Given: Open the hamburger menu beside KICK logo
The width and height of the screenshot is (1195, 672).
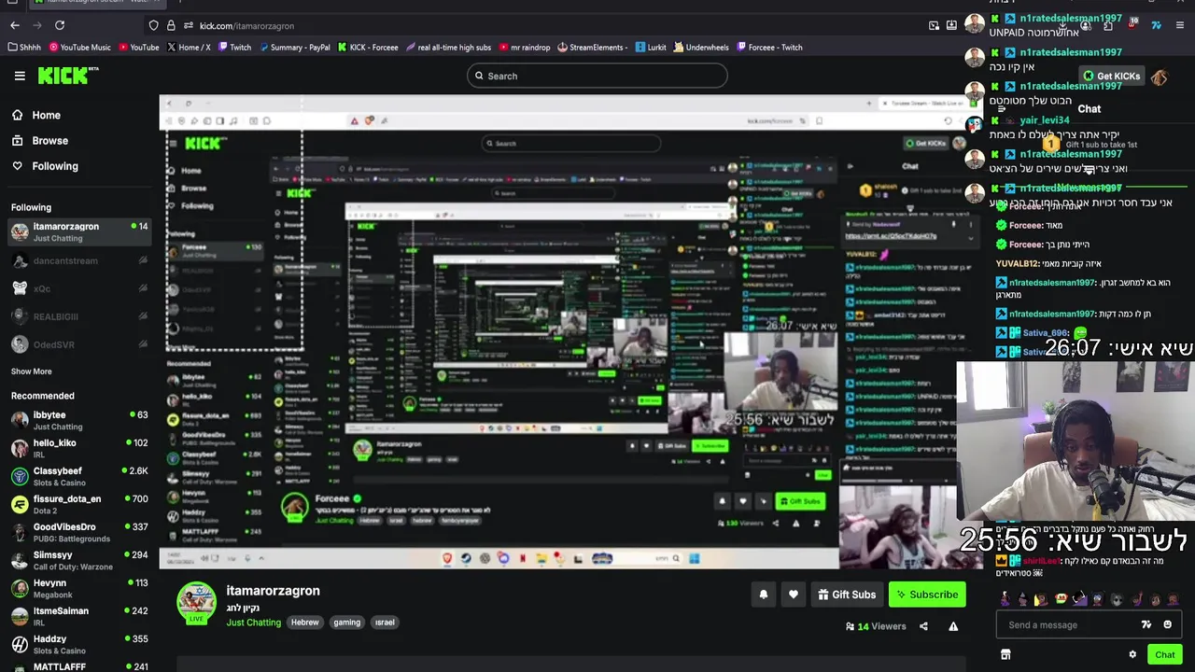Looking at the screenshot, I should [x=20, y=76].
